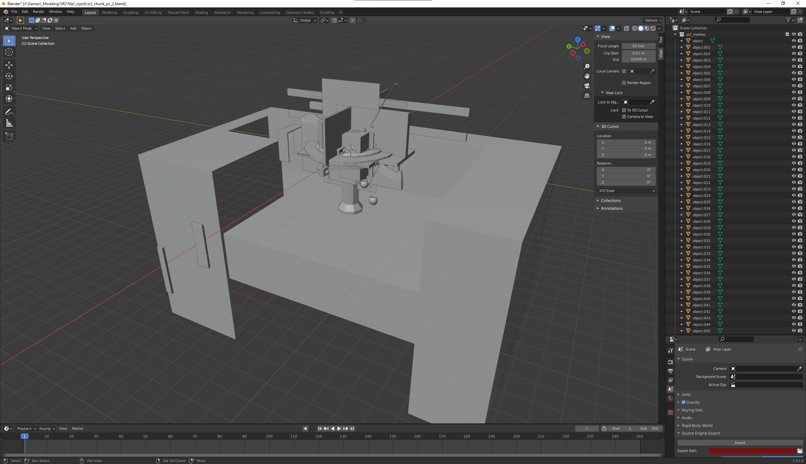Click the red Export Path field
Screen dimensions: 806x464
coord(752,451)
